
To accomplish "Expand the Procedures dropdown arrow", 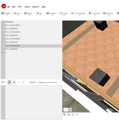I will point(95,15).
